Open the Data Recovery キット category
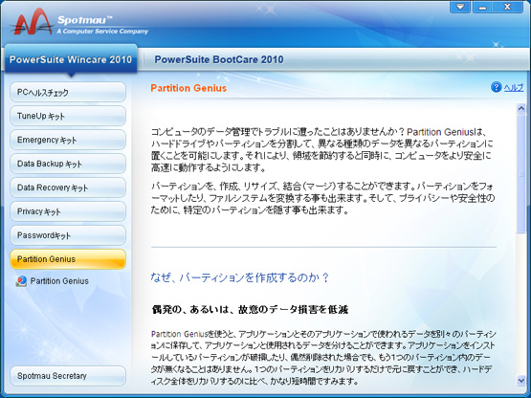This screenshot has height=398, width=531. pos(68,188)
